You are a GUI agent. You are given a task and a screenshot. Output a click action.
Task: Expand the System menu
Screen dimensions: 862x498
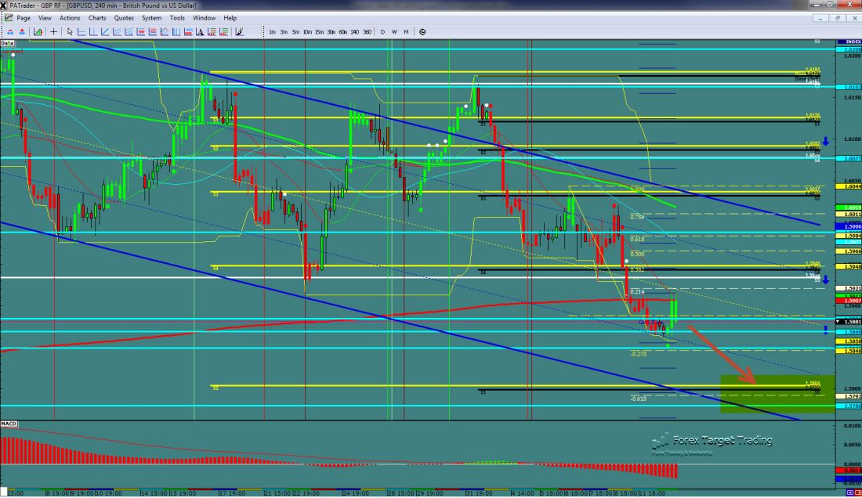point(152,17)
